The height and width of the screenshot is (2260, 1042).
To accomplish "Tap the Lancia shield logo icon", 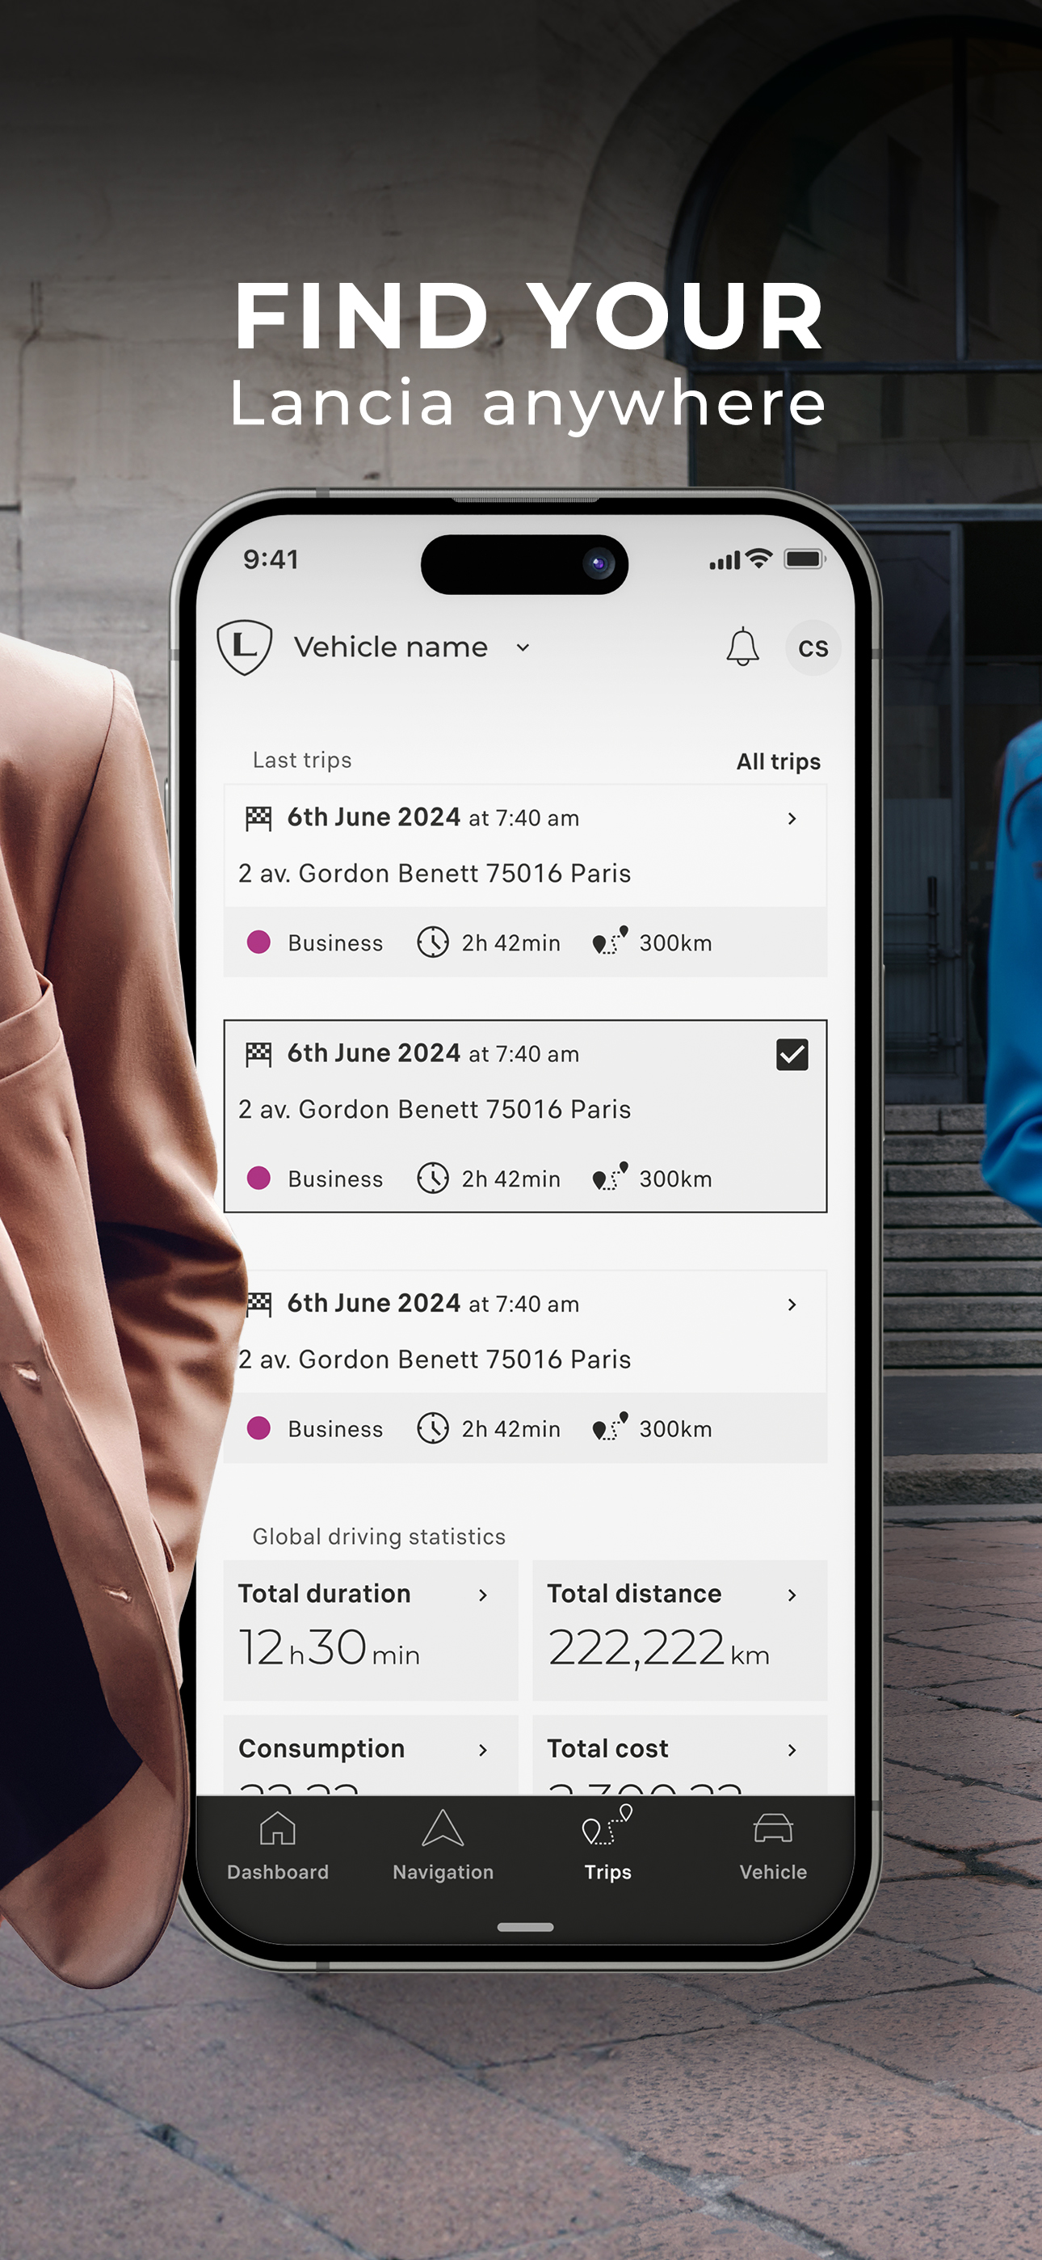I will tap(245, 647).
